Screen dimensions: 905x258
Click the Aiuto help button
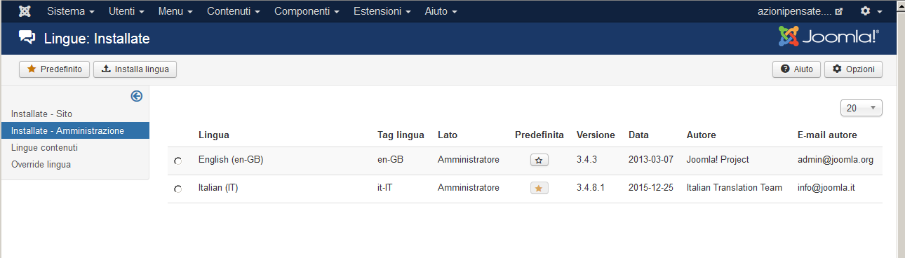point(796,69)
